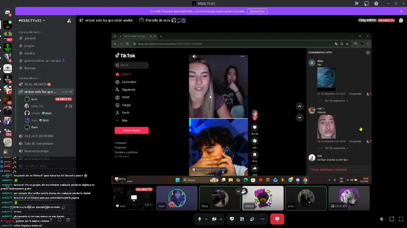
Task: Go to next TikTok video down arrow
Action: pyautogui.click(x=300, y=117)
